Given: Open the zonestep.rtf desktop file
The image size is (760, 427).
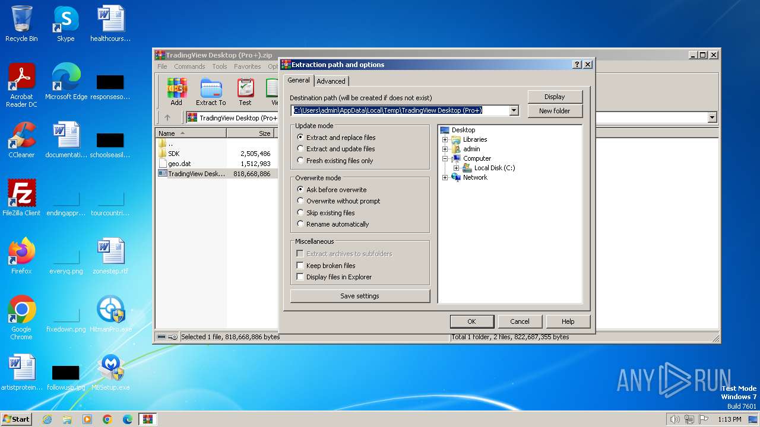Looking at the screenshot, I should pos(110,256).
